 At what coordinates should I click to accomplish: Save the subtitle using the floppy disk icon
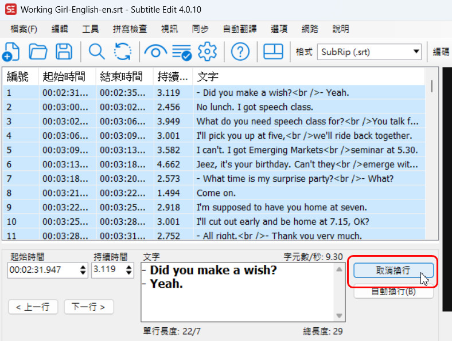(64, 52)
